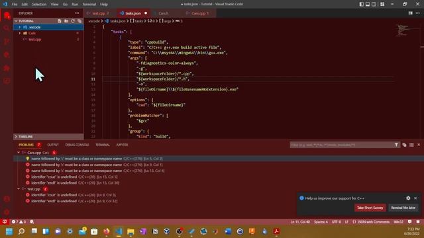Click the notifications bell in status bar
Image resolution: width=424 pixels, height=238 pixels.
(418, 222)
